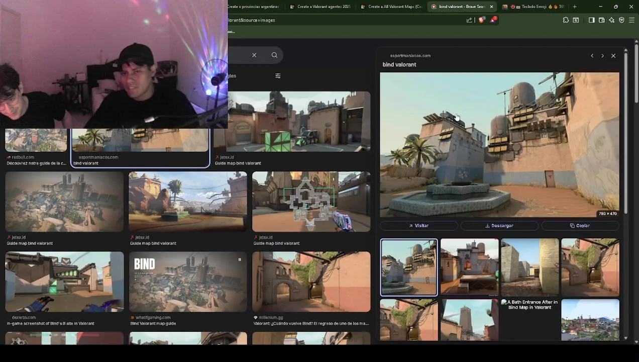Click the share page icon in address bar

[469, 20]
